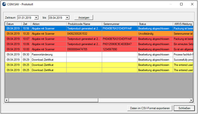The image size is (198, 114).
Task: Click the 10:20 time cell
Action: tap(26, 34)
